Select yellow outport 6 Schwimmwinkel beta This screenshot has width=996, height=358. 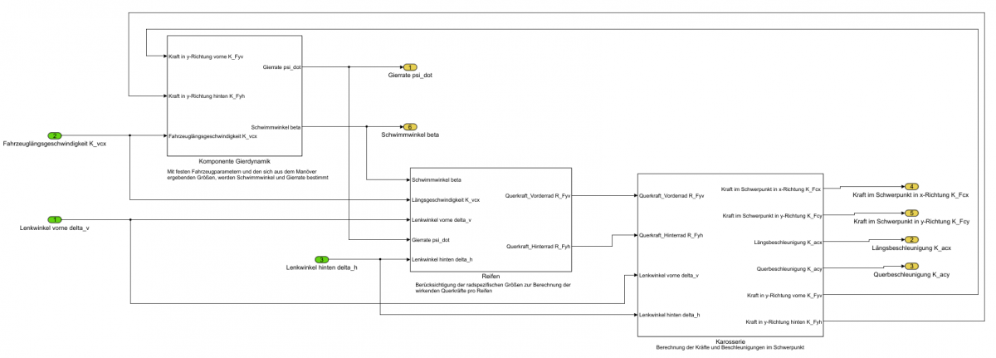coord(410,126)
